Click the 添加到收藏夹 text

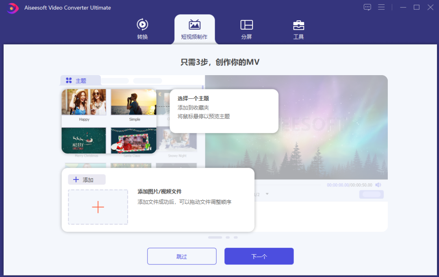(193, 108)
